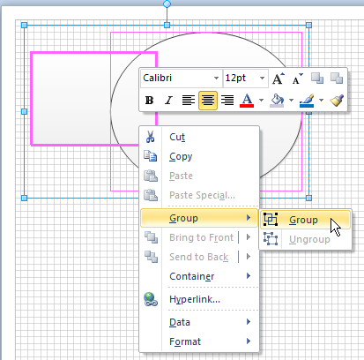Toggle center text alignment
The height and width of the screenshot is (360, 364).
tap(208, 101)
